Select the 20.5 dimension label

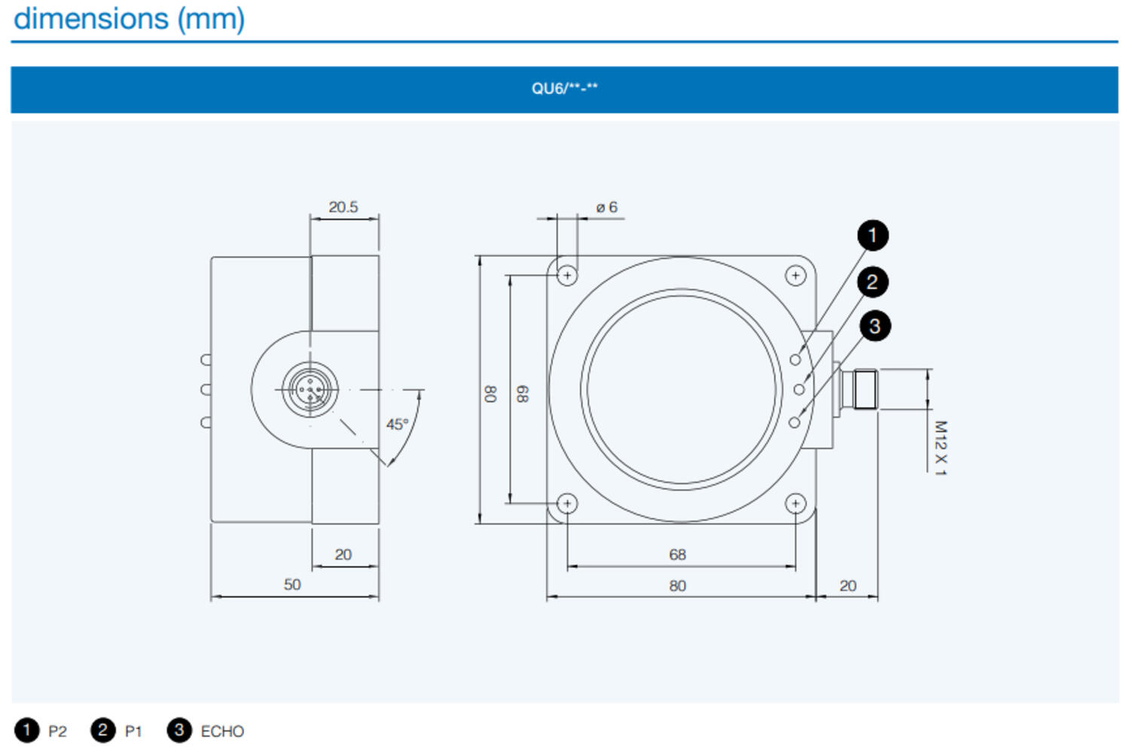coord(344,207)
